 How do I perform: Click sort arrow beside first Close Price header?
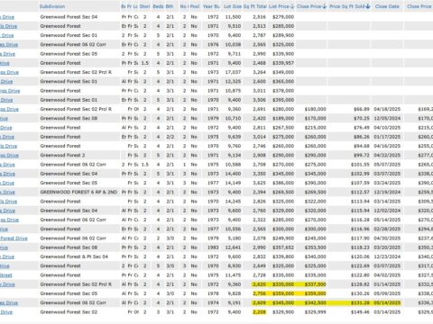(x=324, y=6)
